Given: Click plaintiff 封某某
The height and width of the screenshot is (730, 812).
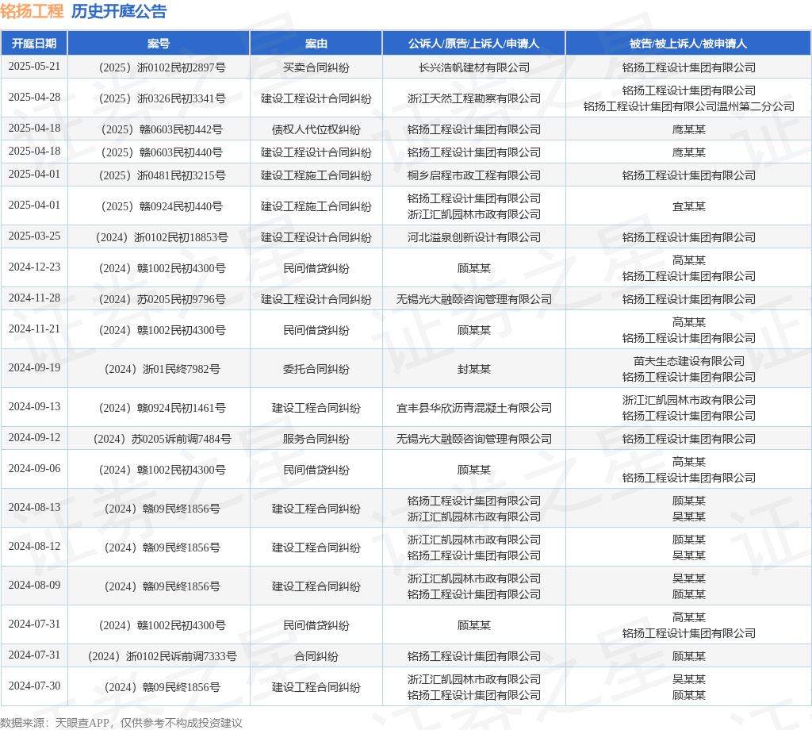Looking at the screenshot, I should click(474, 370).
